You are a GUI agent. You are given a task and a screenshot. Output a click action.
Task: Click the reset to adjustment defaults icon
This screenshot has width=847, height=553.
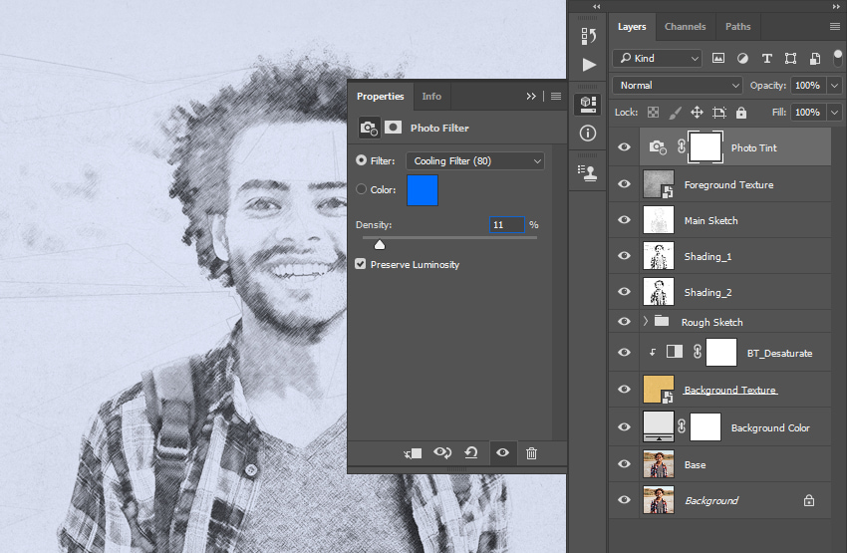tap(471, 452)
